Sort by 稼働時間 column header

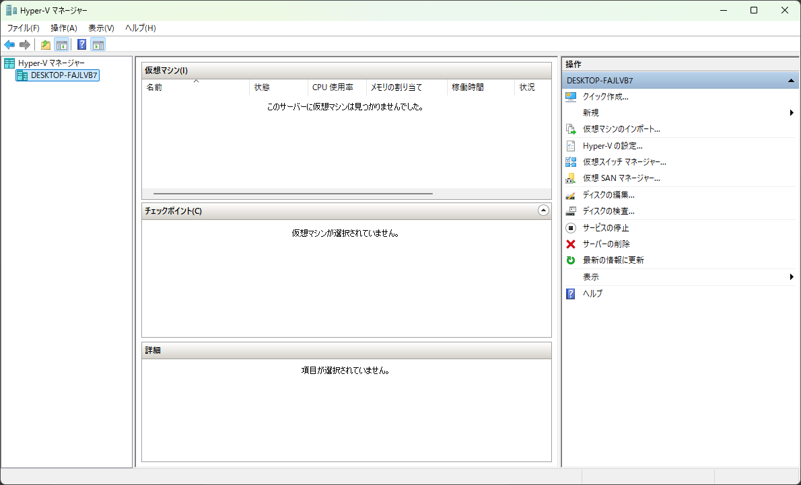tap(481, 88)
